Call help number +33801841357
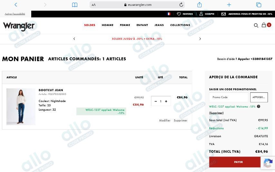Image resolution: width=275 pixels, height=172 pixels. 255,59
